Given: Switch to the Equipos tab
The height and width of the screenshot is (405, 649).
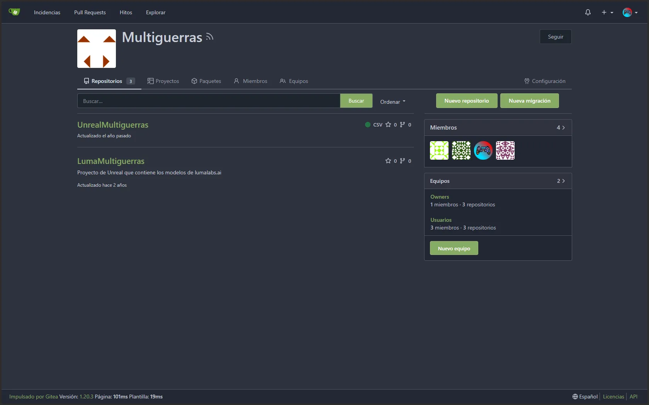Looking at the screenshot, I should (294, 81).
